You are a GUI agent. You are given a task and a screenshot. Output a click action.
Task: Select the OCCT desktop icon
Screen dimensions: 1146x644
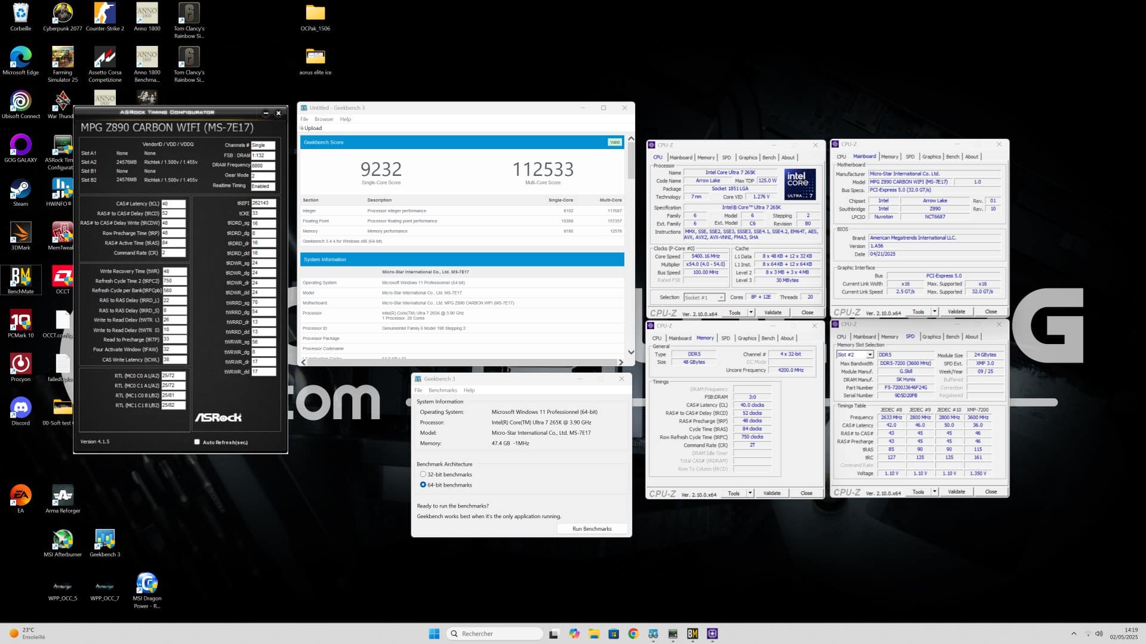click(x=63, y=280)
